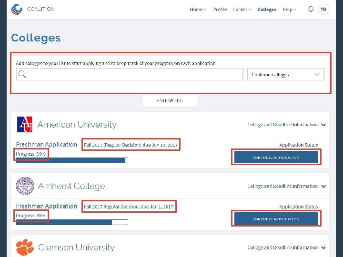Image resolution: width=343 pixels, height=257 pixels.
Task: Click the Coalition logo icon
Action: point(17,9)
